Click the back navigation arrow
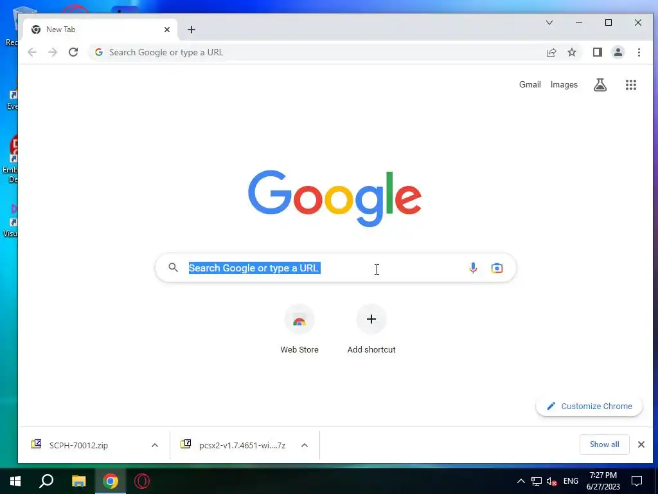This screenshot has height=494, width=658. (32, 52)
